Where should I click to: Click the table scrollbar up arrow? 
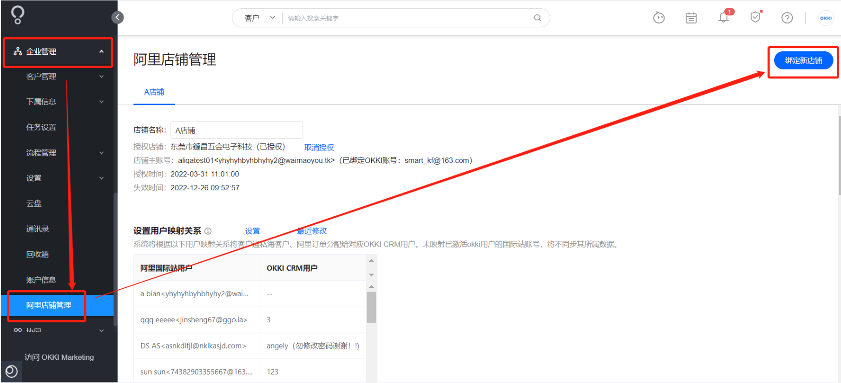(371, 286)
